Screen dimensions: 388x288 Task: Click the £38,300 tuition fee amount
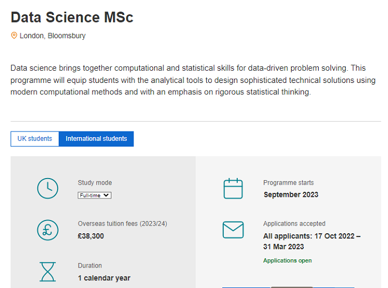coord(91,236)
